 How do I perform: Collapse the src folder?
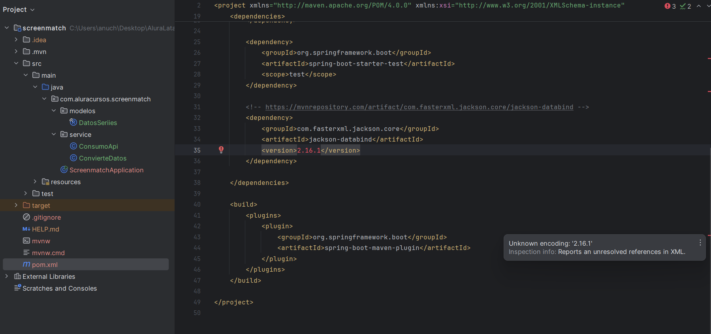[x=16, y=63]
